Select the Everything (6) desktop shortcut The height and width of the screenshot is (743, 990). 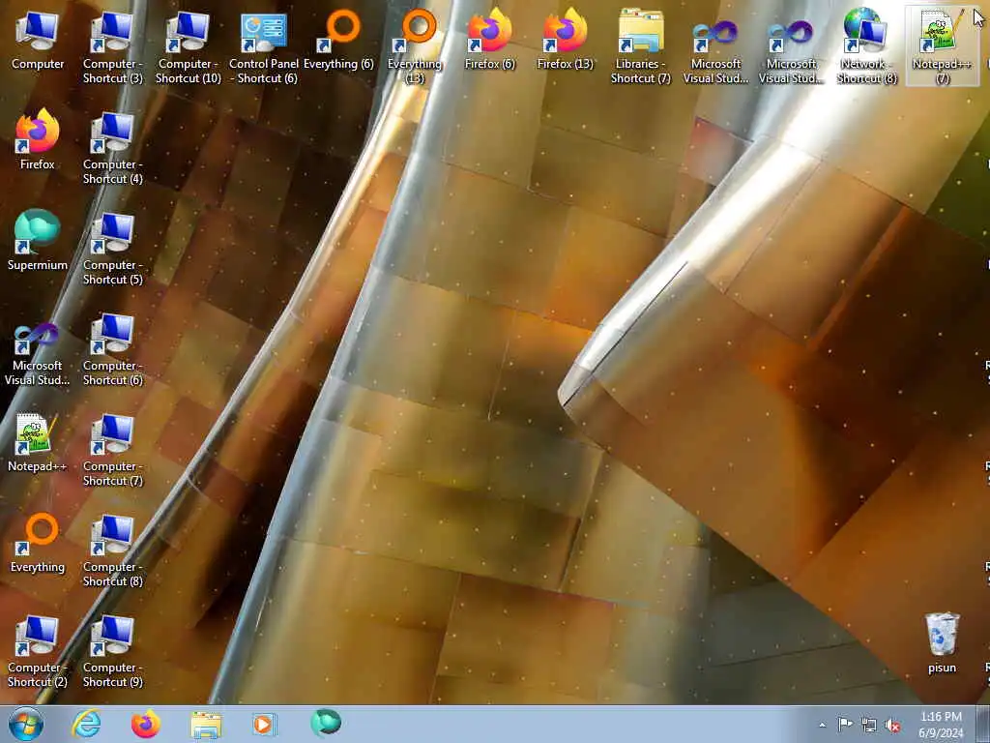tap(339, 41)
